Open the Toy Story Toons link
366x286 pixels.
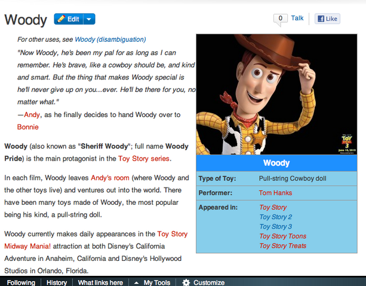tap(282, 236)
